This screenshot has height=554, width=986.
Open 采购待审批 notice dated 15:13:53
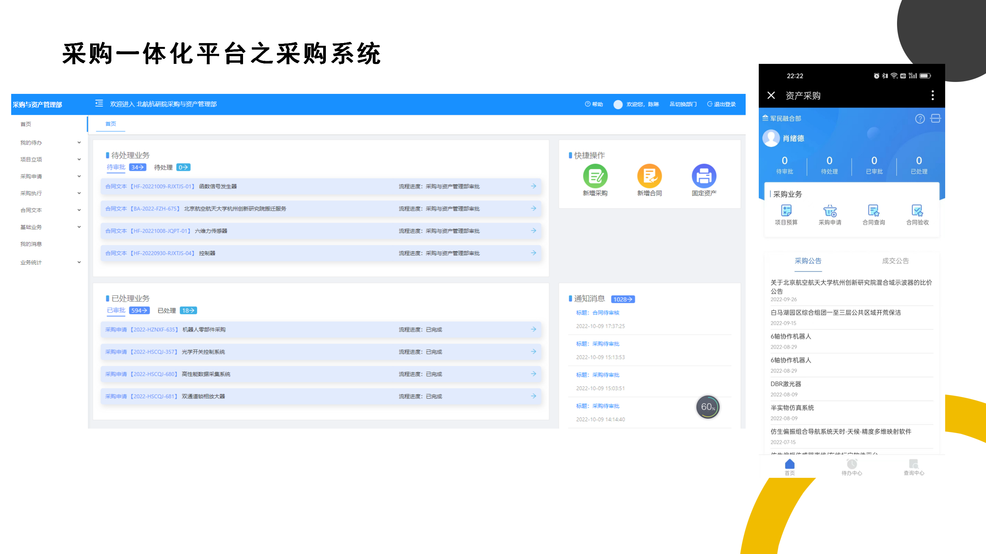(x=597, y=344)
